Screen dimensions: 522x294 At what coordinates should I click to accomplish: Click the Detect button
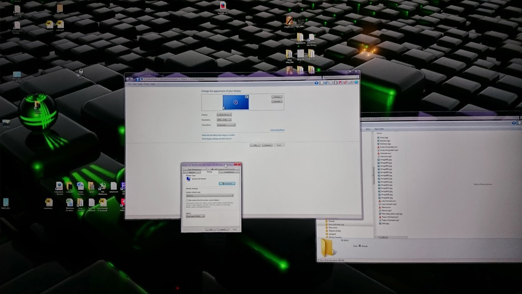277,97
